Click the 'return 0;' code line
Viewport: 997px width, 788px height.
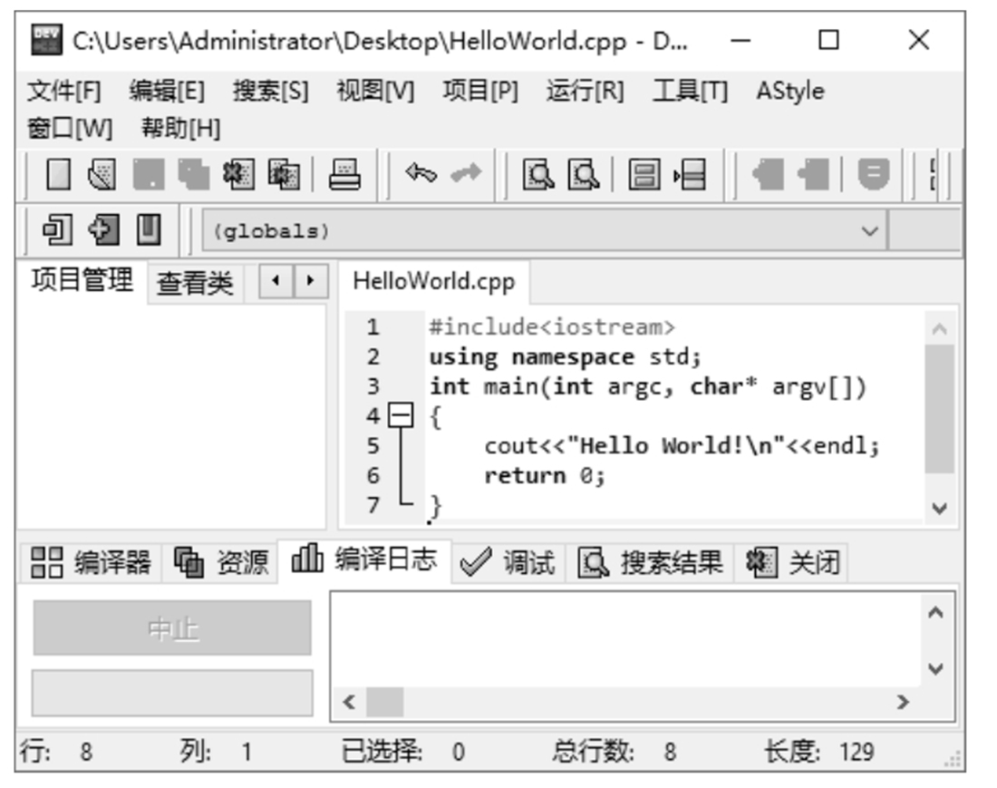click(545, 476)
